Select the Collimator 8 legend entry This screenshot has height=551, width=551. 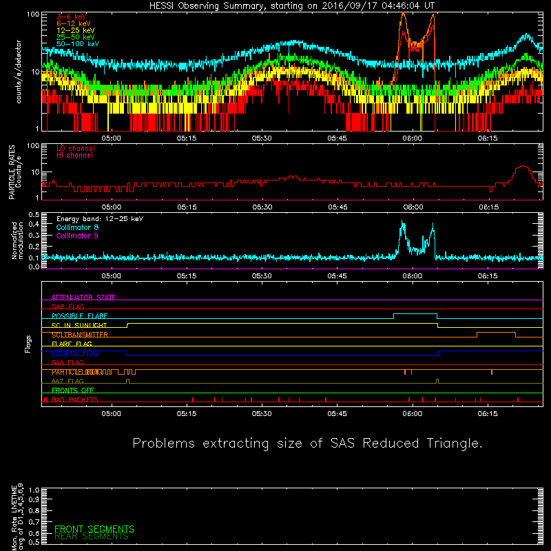pyautogui.click(x=77, y=227)
